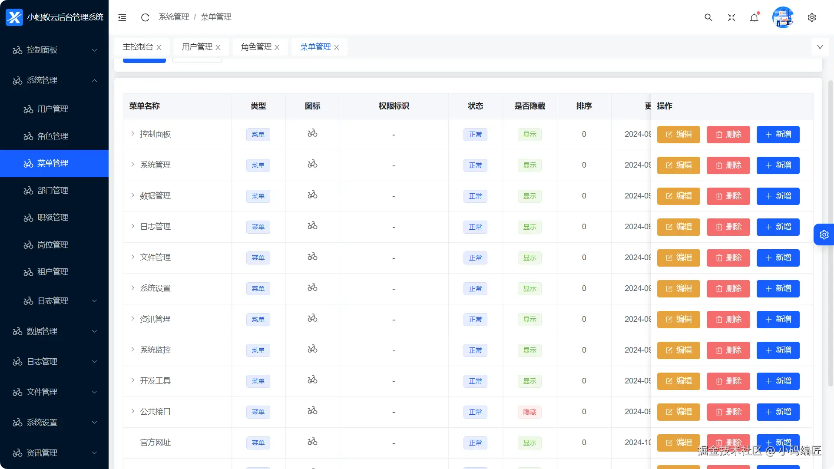Close the 角色管理 tab
The width and height of the screenshot is (834, 469).
point(277,47)
